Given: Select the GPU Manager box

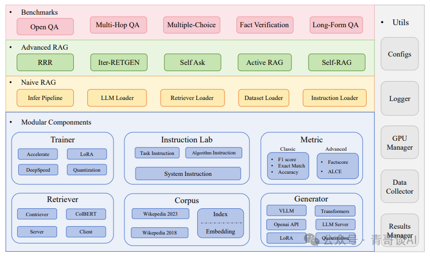Looking at the screenshot, I should click(400, 142).
